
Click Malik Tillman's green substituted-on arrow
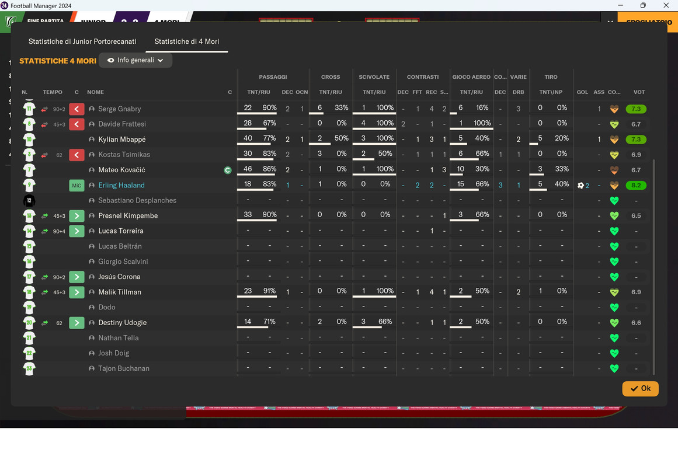point(77,292)
